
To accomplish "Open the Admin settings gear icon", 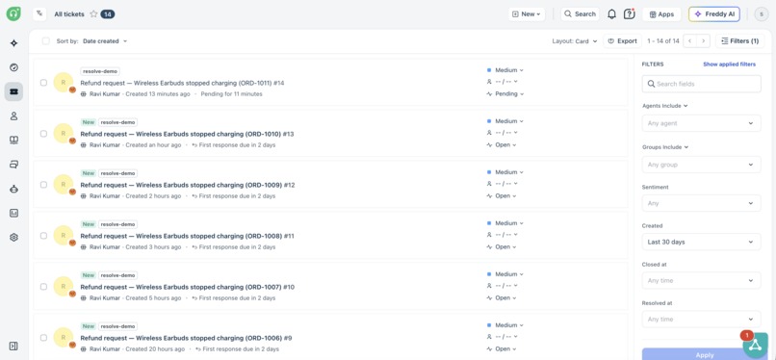I will pos(13,238).
